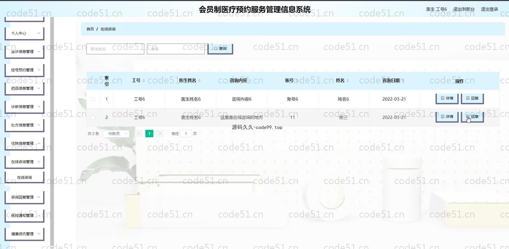Go to the previous page arrow

pos(139,134)
